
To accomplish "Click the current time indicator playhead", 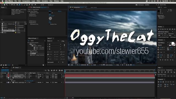I will 65,71.
